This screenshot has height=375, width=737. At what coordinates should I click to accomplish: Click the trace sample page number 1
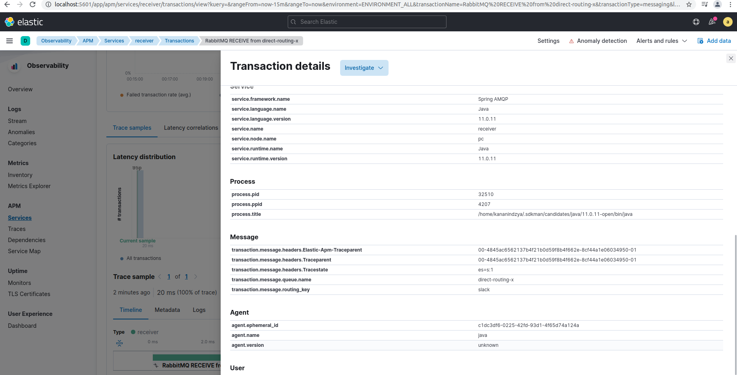[x=169, y=277]
